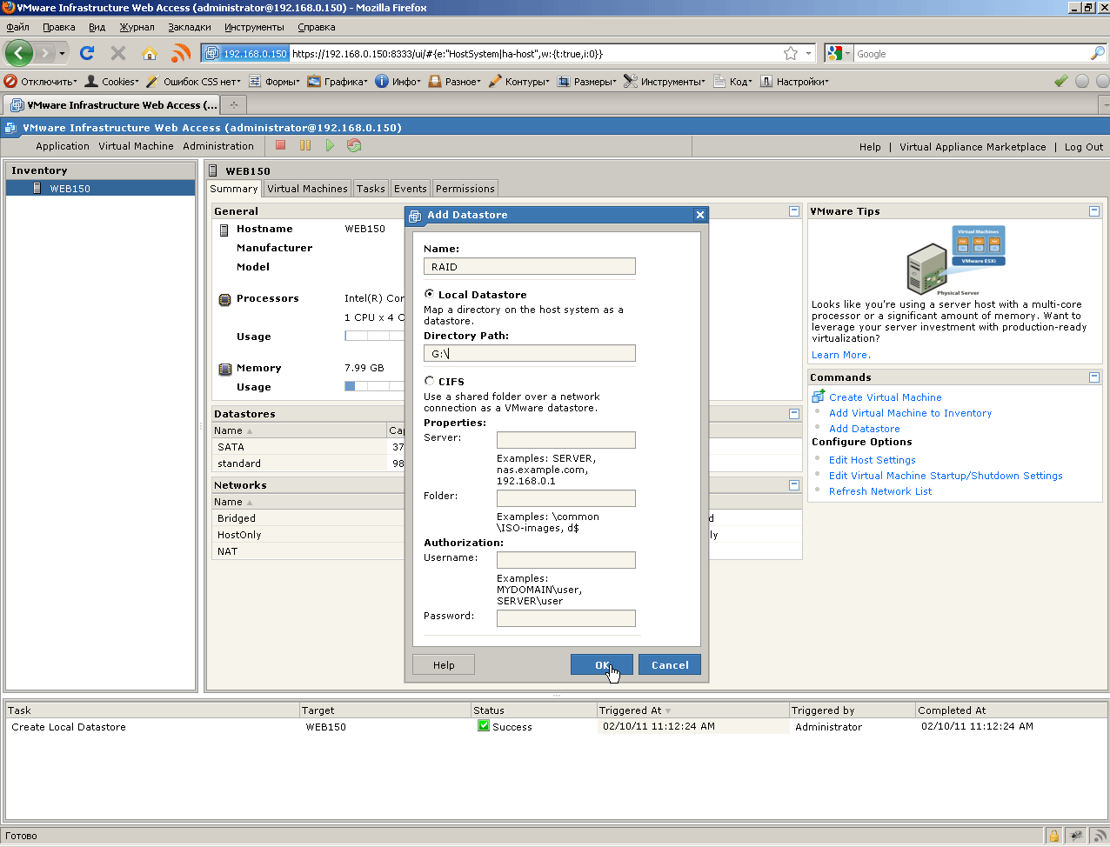Open the Firefox Home page icon
The image size is (1110, 847).
point(150,53)
